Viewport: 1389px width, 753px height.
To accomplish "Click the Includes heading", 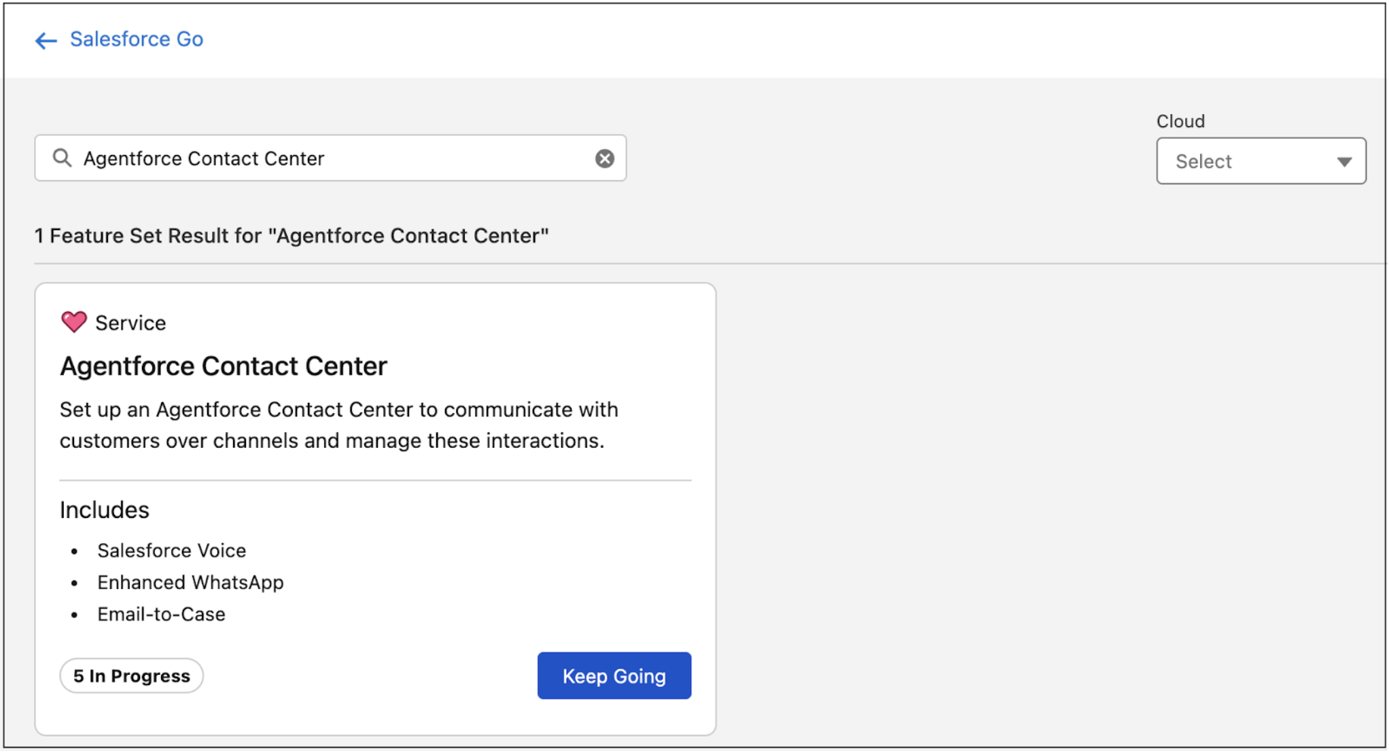I will [104, 510].
